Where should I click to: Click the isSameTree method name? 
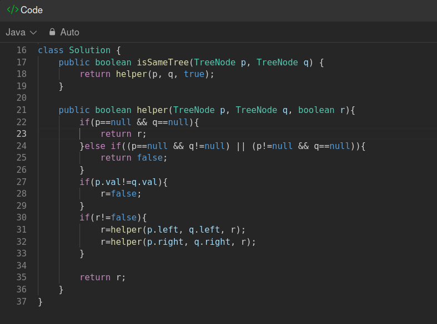(163, 62)
